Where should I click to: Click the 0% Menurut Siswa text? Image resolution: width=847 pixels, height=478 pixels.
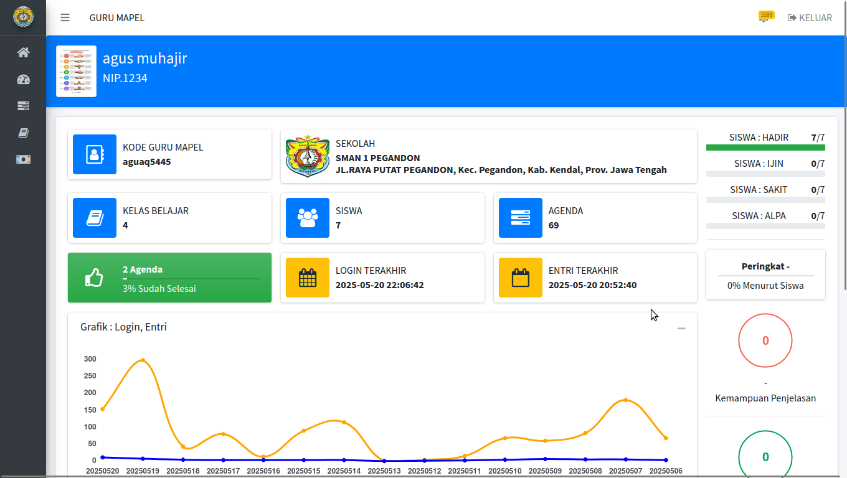tap(765, 286)
